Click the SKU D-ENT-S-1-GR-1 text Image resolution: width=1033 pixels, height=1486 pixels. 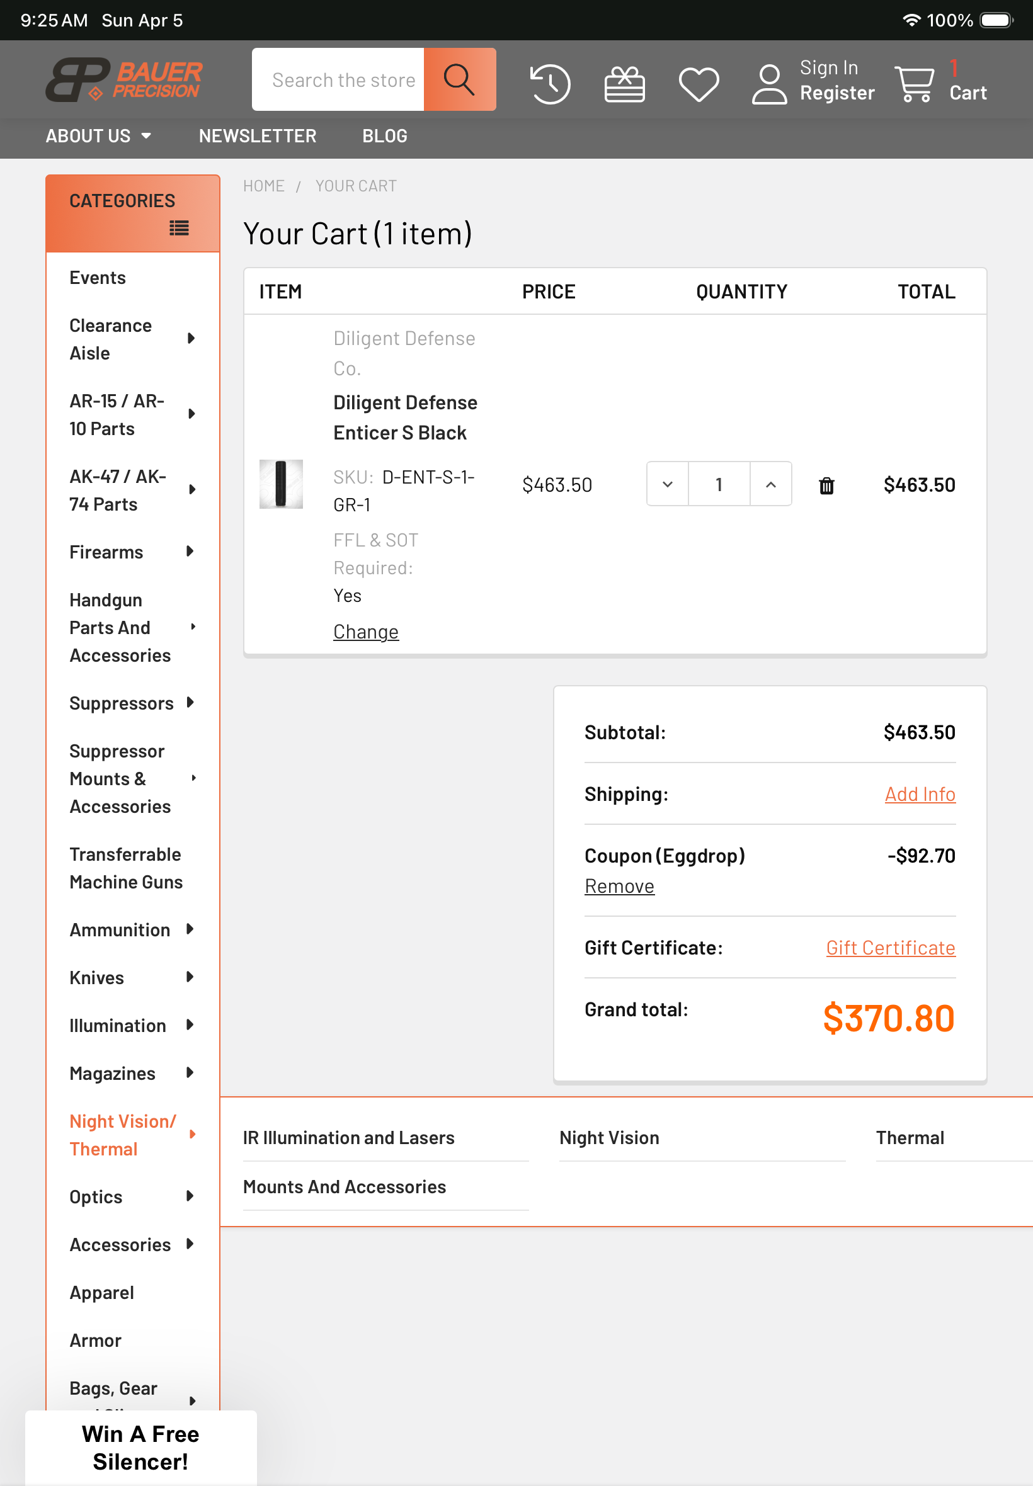[404, 491]
